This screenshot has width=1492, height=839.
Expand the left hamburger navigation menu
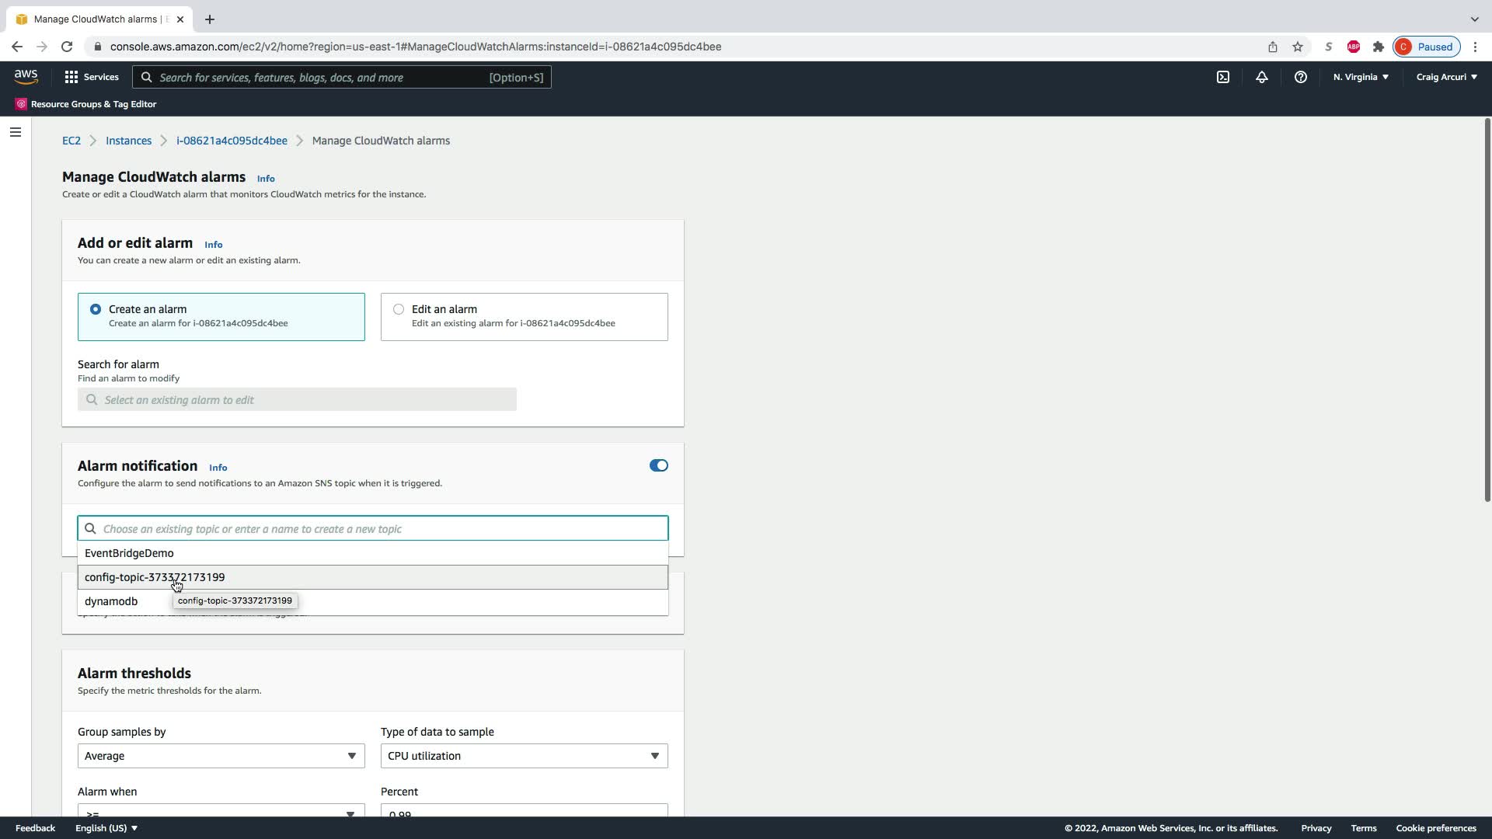[x=15, y=132]
